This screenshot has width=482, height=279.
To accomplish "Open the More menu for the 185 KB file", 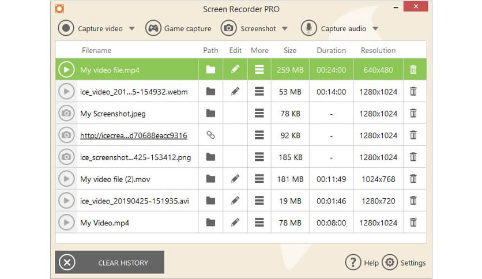I will (x=259, y=157).
